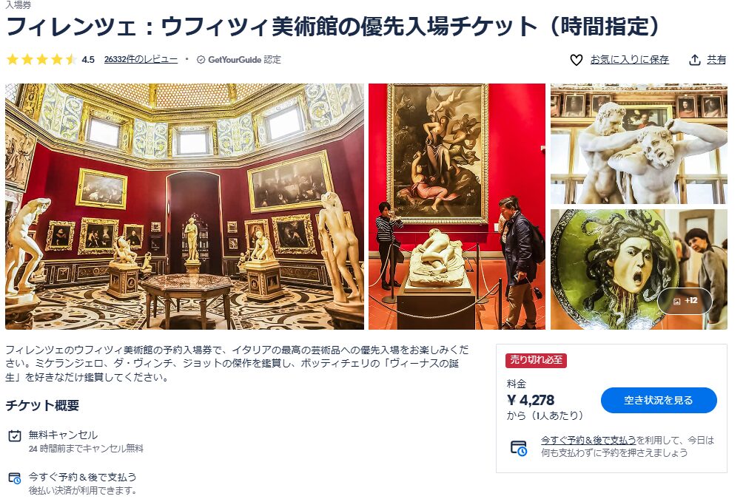The width and height of the screenshot is (746, 499).
Task: Click the share upload arrow icon
Action: click(694, 60)
